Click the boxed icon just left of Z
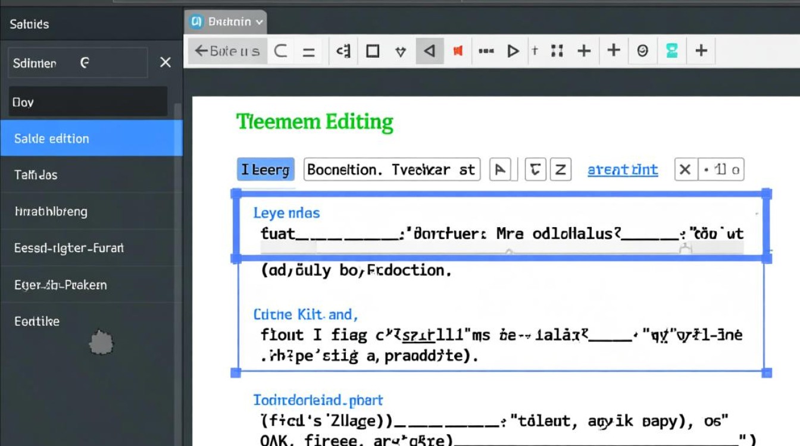Screen dimensions: 800x446 click(x=536, y=170)
